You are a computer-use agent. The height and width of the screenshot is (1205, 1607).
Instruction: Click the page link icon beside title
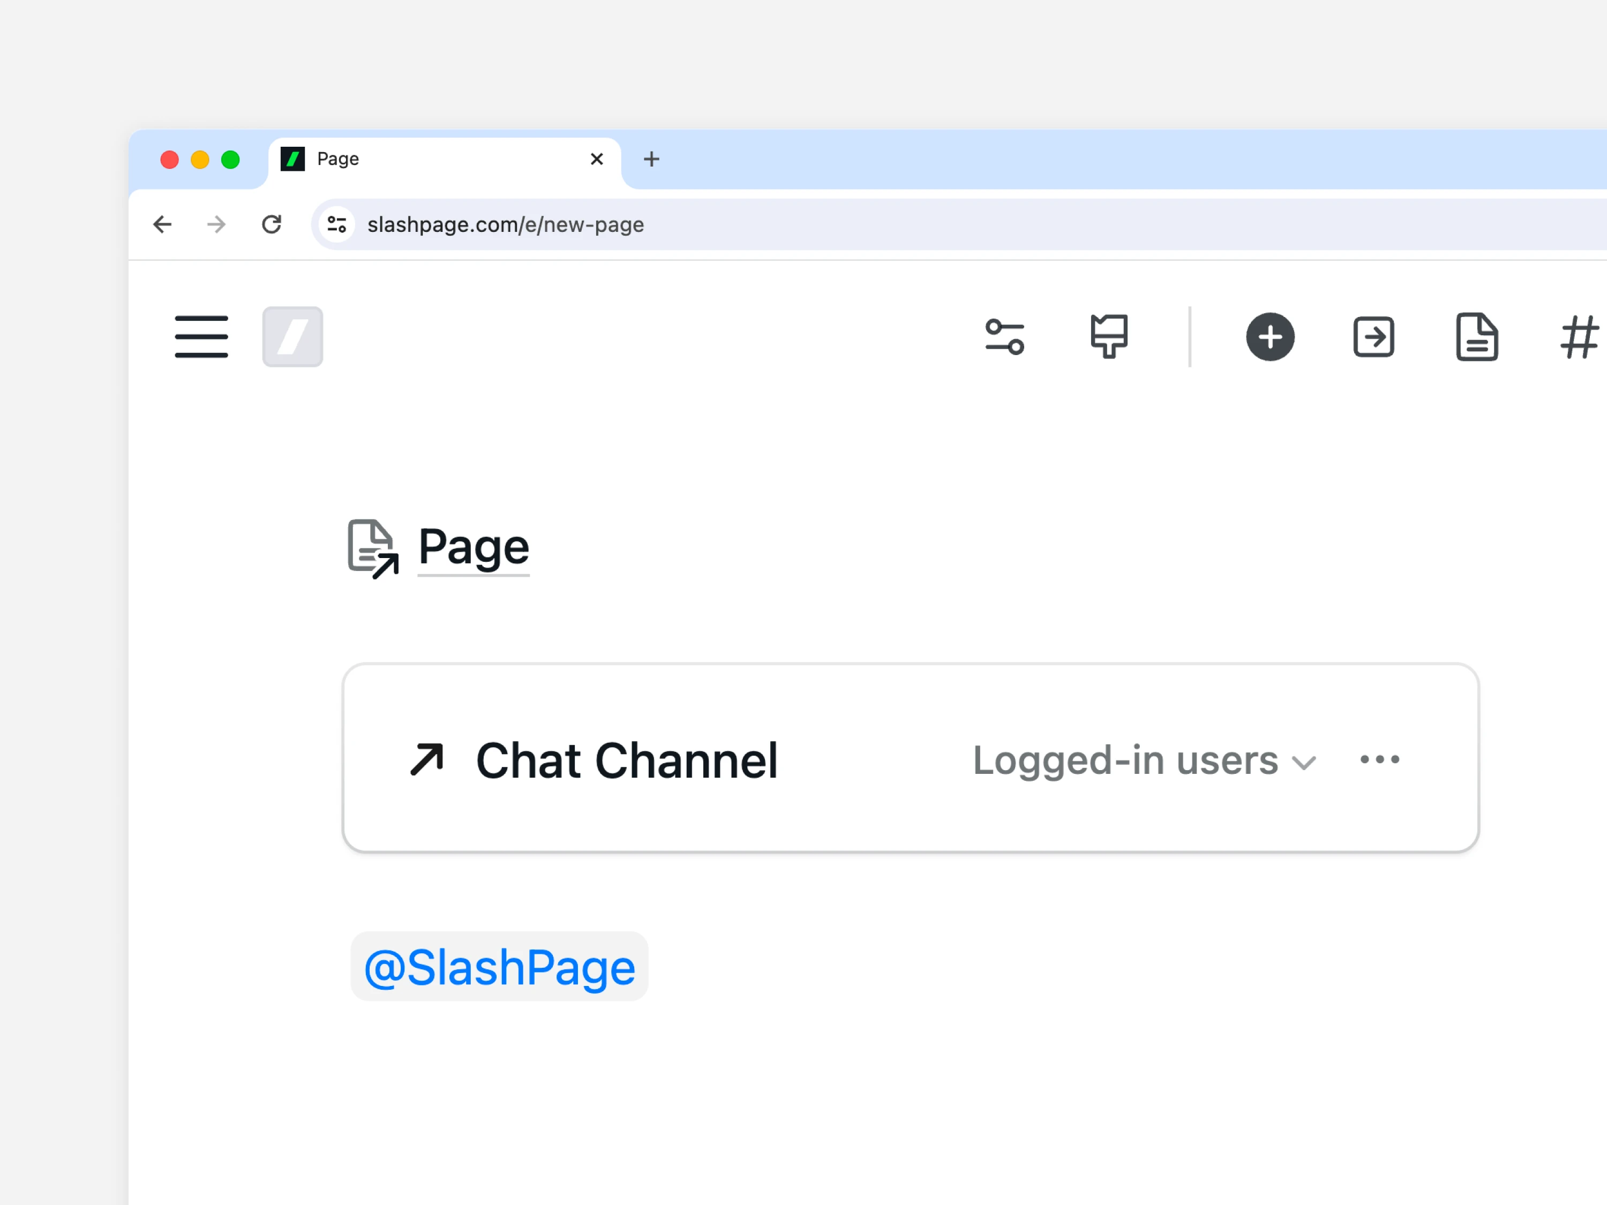[x=373, y=548]
